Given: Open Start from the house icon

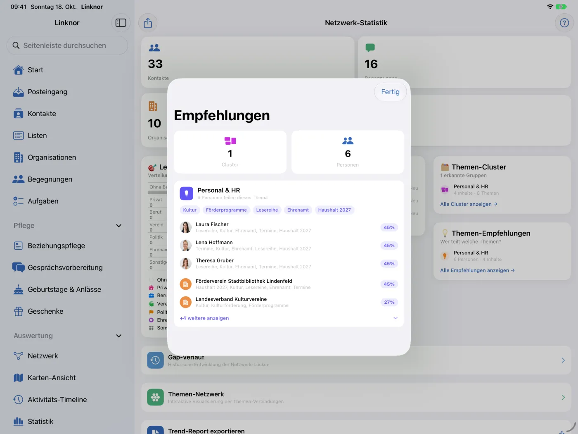Looking at the screenshot, I should [x=19, y=70].
